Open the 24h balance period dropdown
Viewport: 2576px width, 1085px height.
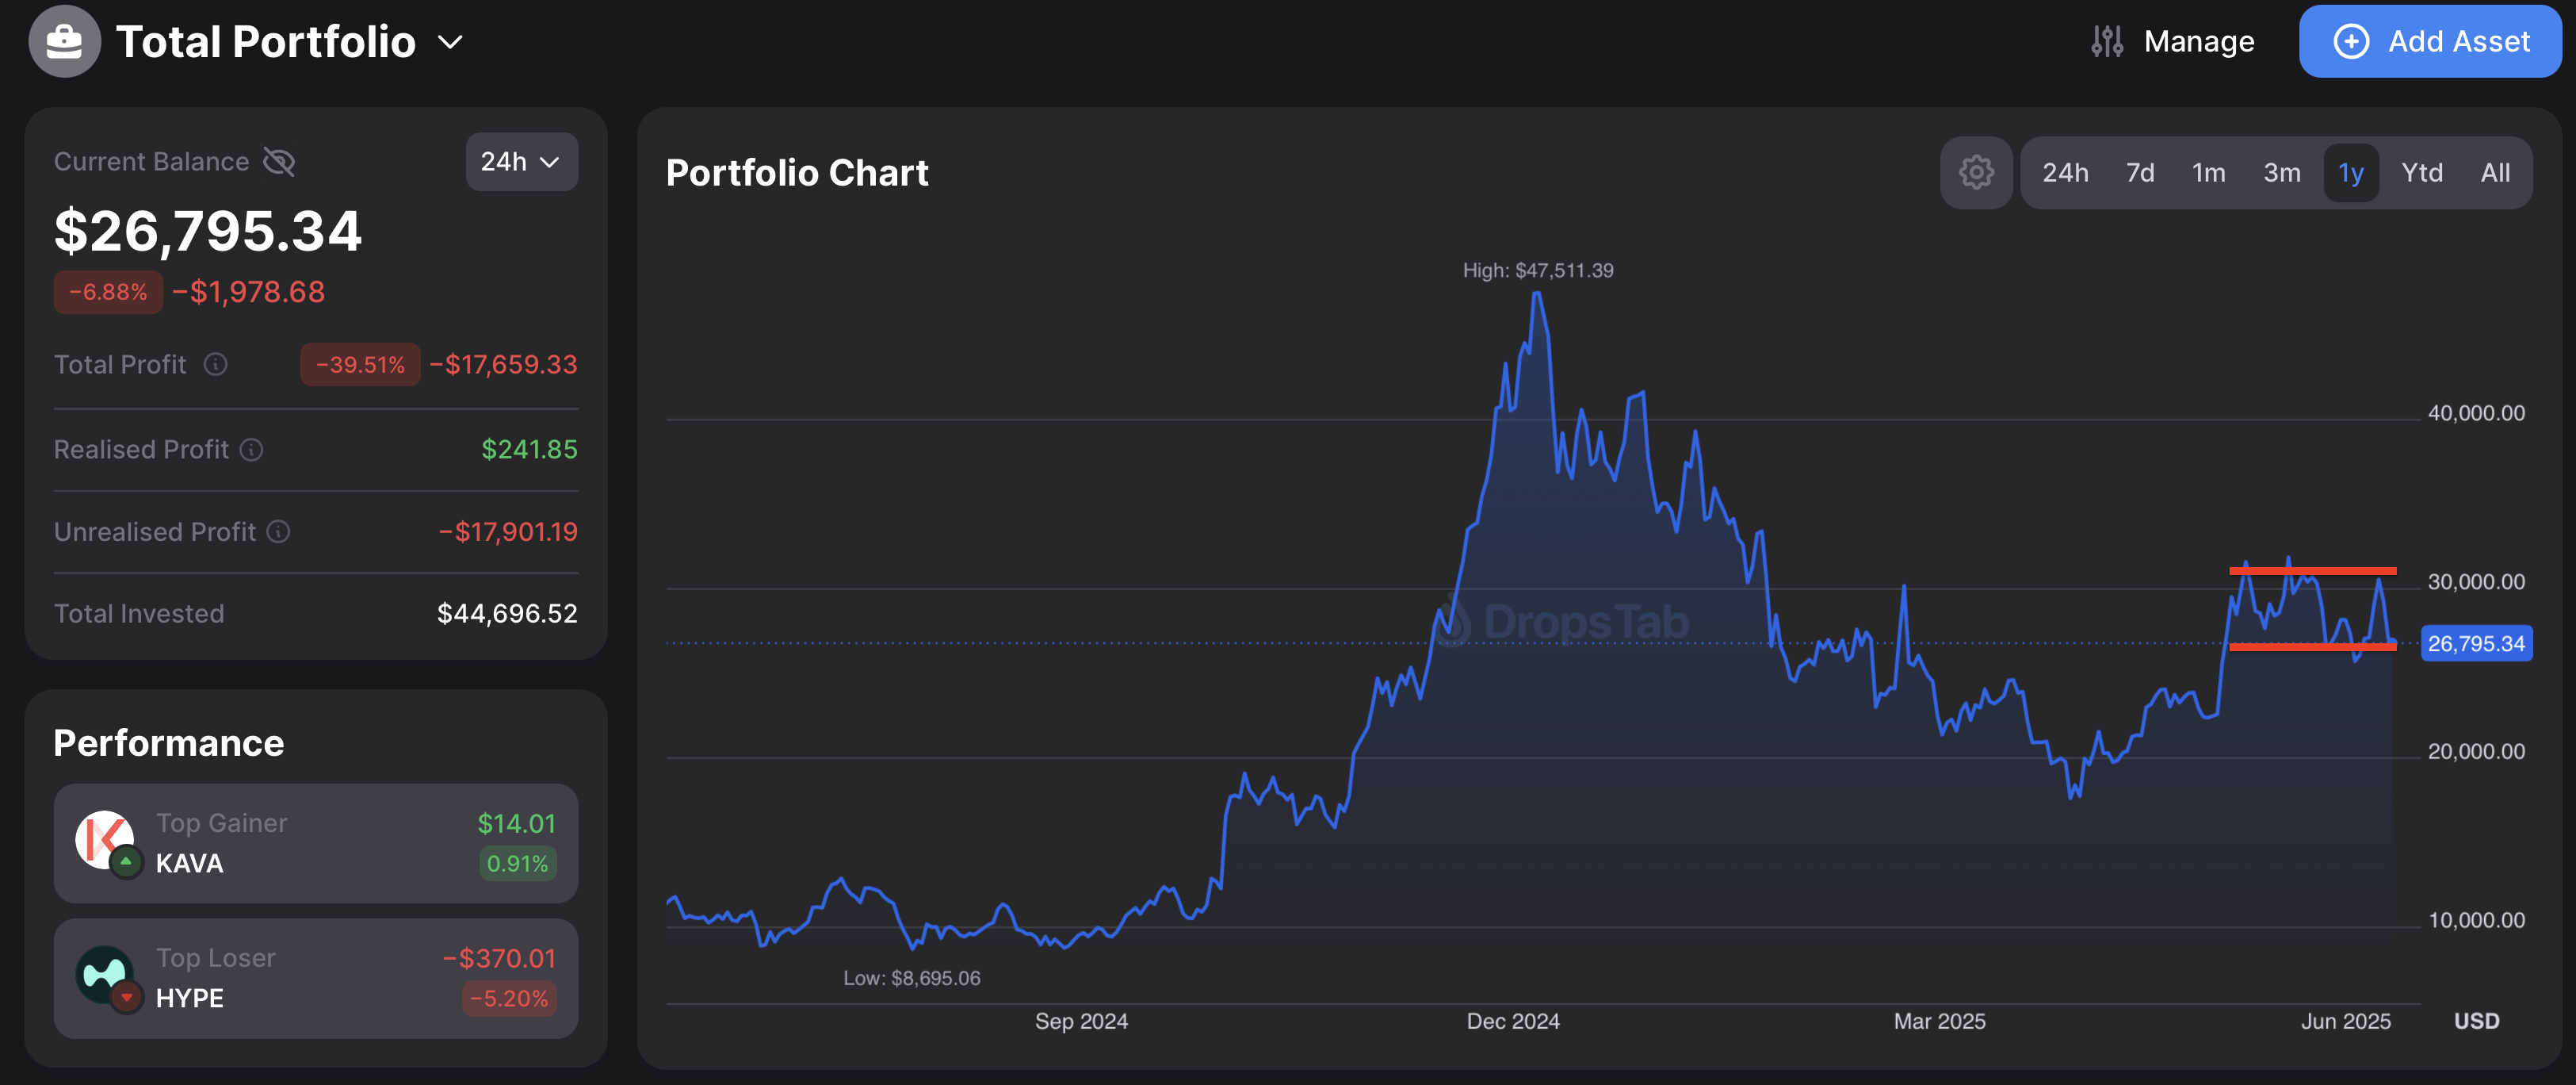click(521, 162)
